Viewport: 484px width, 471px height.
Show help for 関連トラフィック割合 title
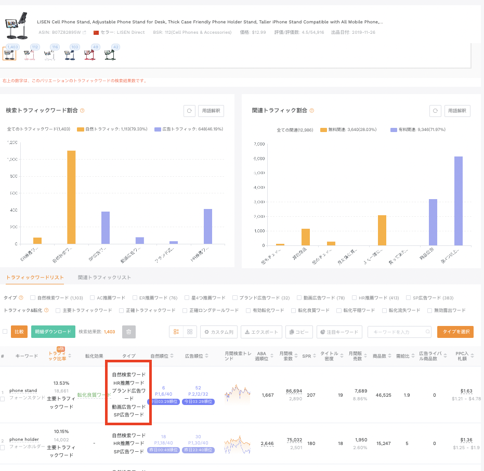coord(312,111)
